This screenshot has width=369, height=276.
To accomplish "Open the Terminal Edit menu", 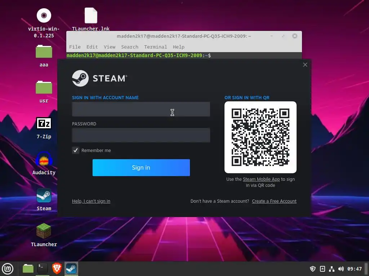I will click(x=92, y=47).
